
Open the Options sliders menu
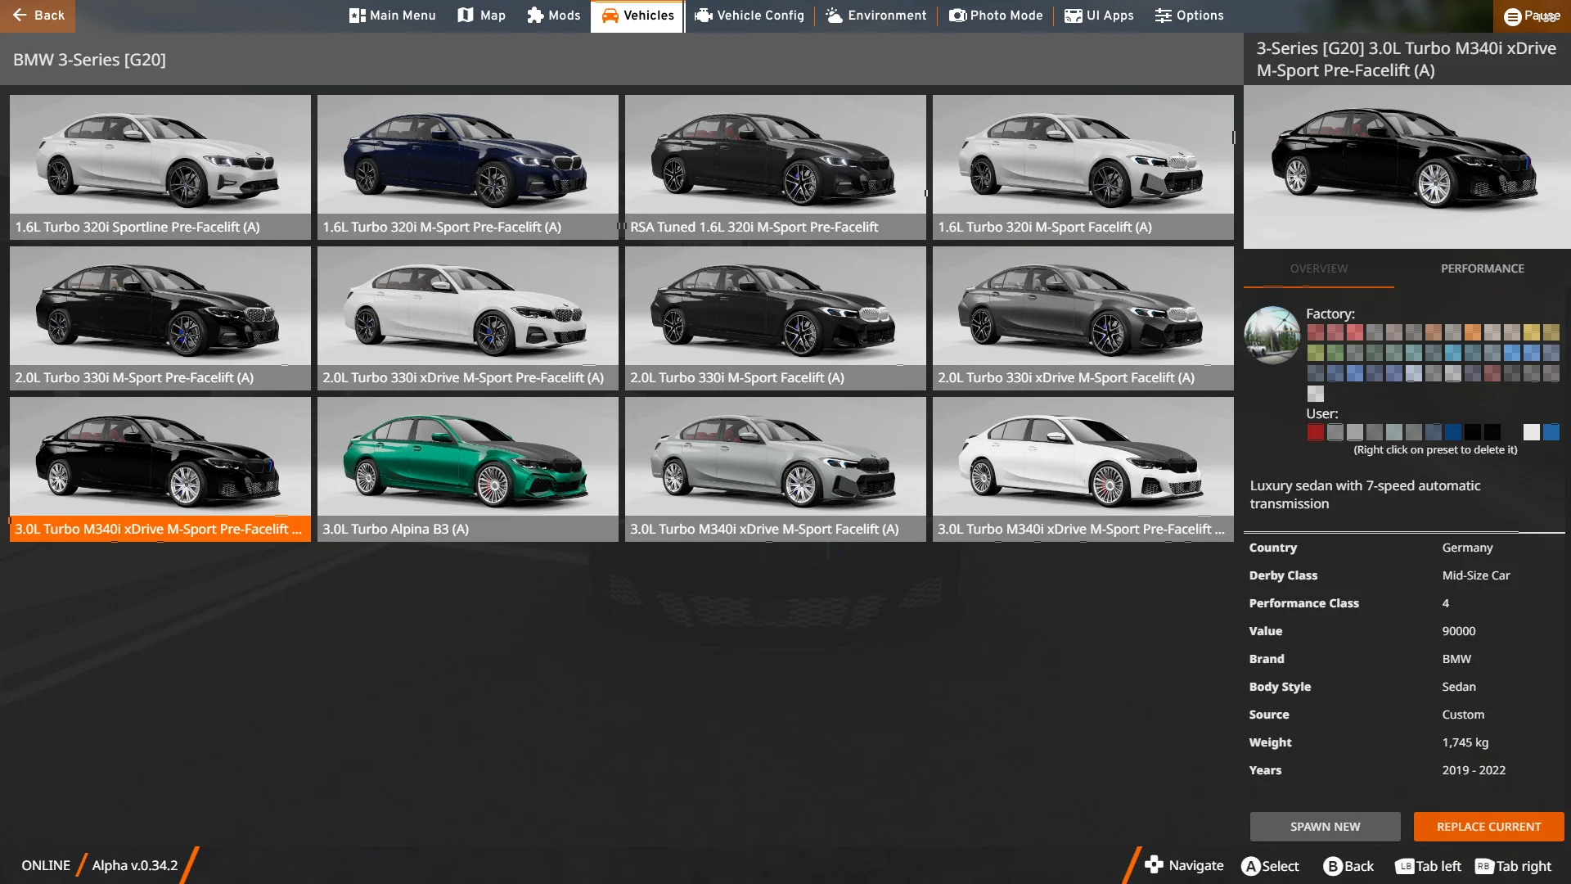[1189, 16]
